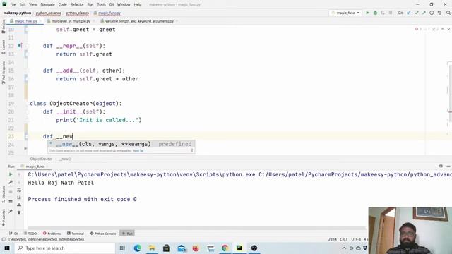This screenshot has height=254, width=452.
Task: Open the Structure sidebar panel
Action: click(4, 195)
